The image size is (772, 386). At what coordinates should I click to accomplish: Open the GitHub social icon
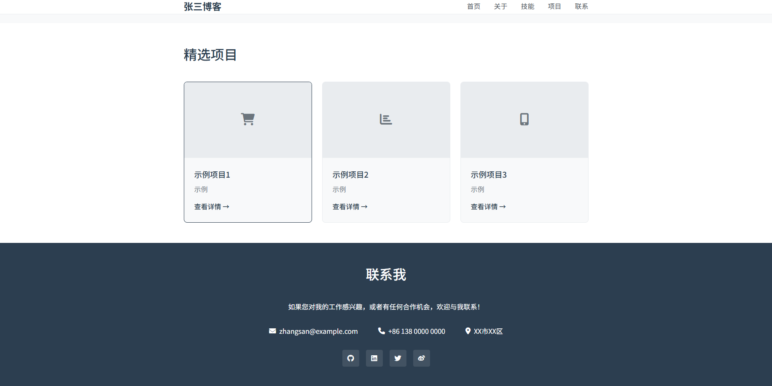point(350,358)
